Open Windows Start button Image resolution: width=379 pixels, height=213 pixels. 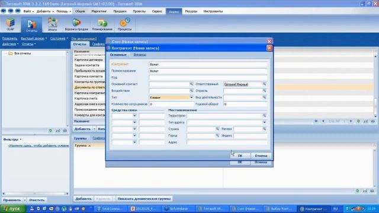(x=13, y=209)
